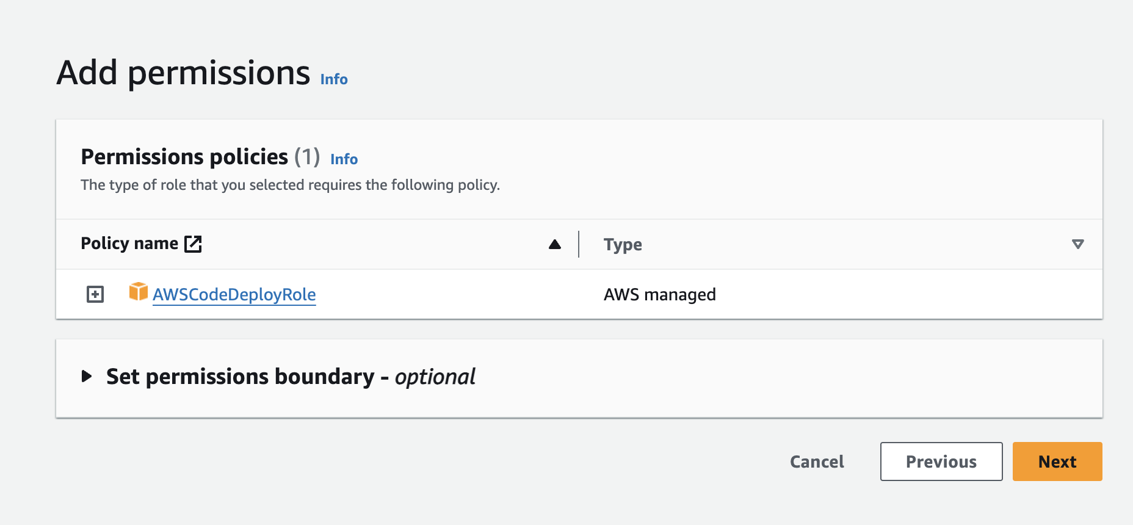Click the external link icon beside Policy name
Viewport: 1133px width, 525px height.
(193, 244)
